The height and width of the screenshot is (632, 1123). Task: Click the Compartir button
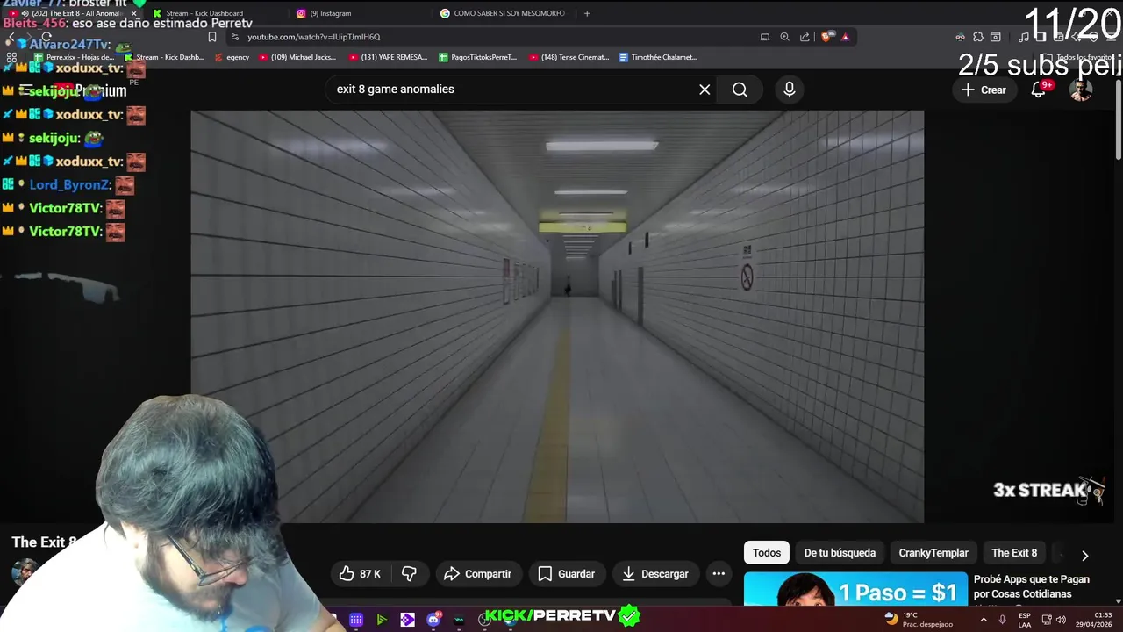[x=478, y=574]
